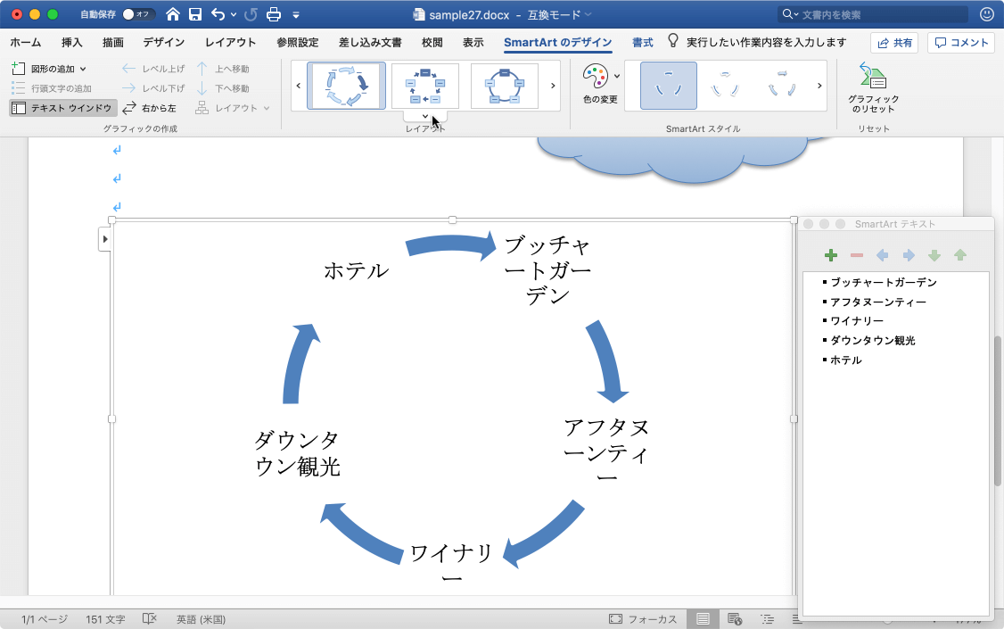Click 行頭文字の追加 add bullet

tap(51, 88)
